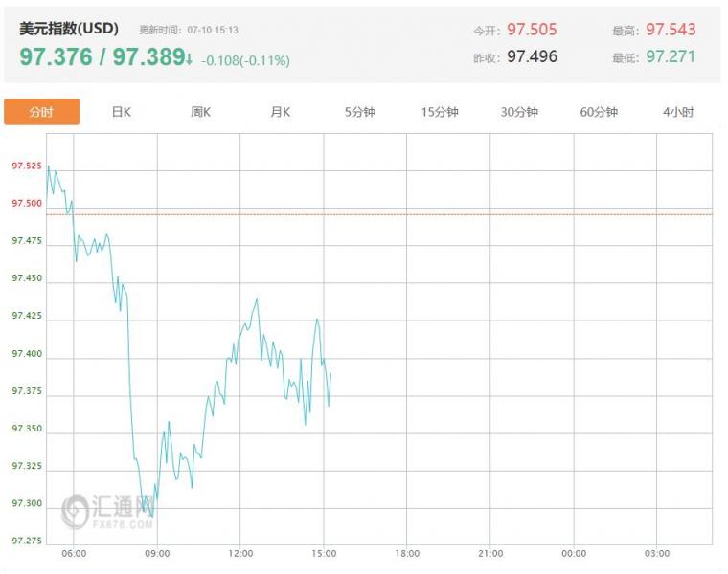Choose the 60分钟 interval tab
The image size is (728, 574).
pyautogui.click(x=599, y=112)
